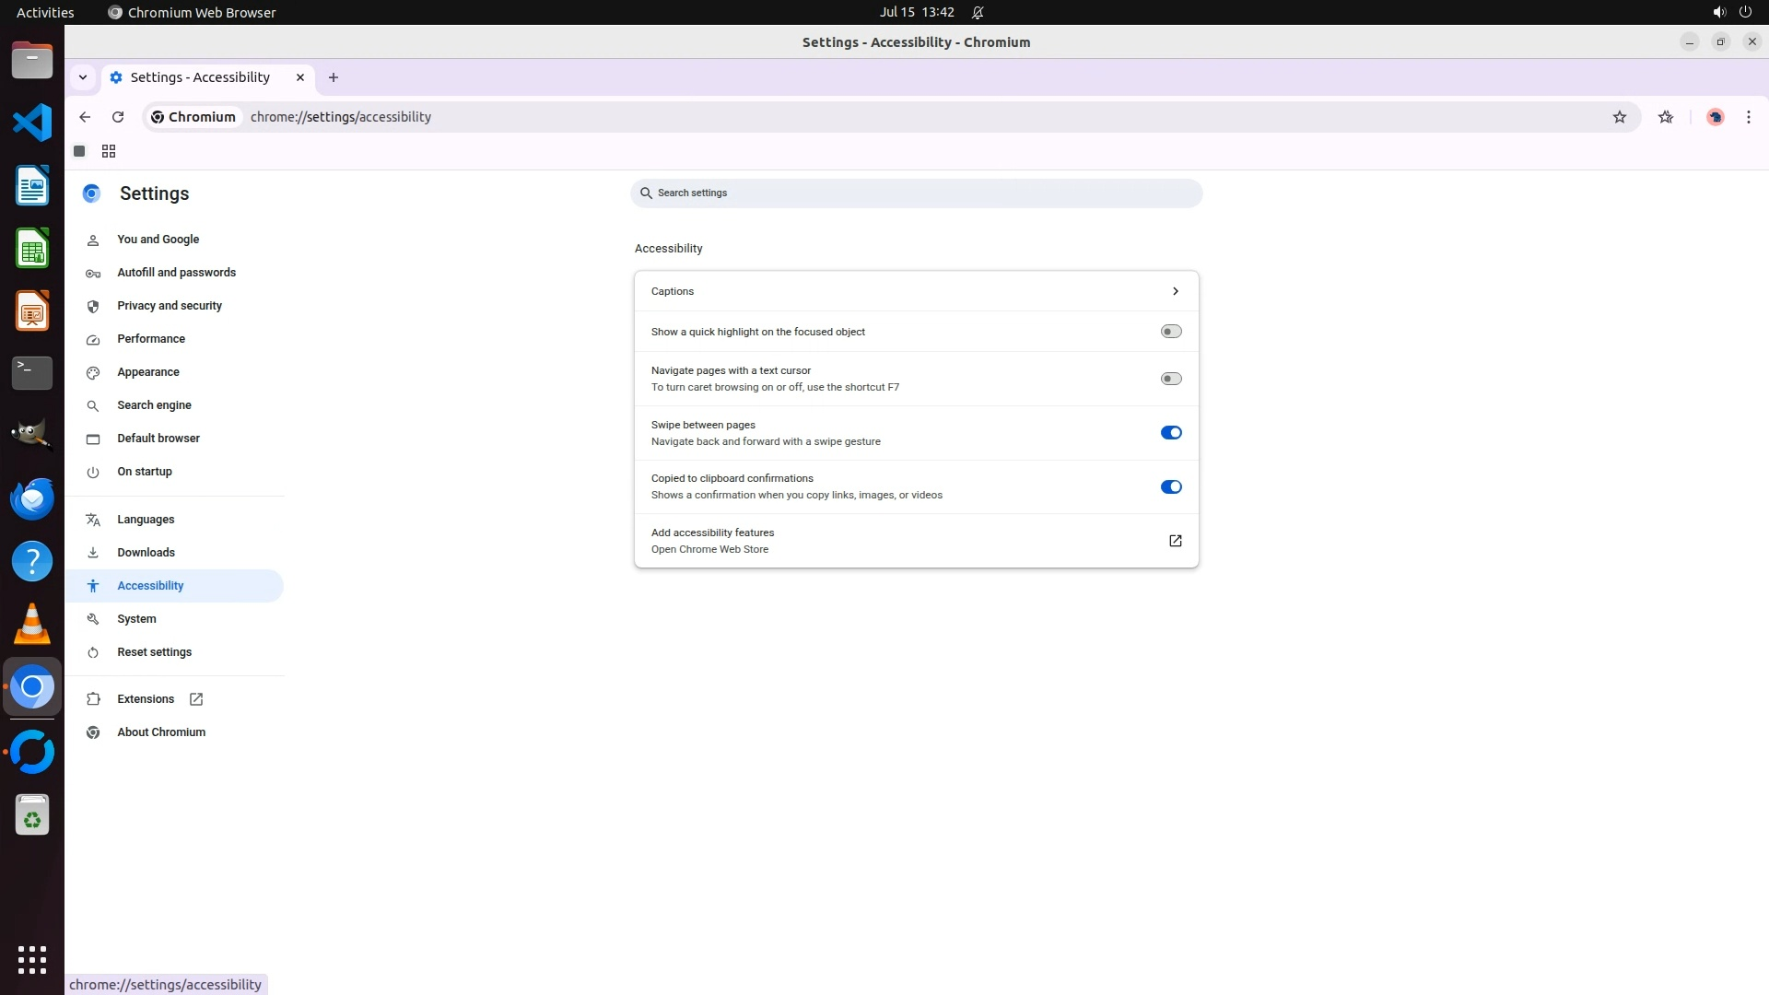Click the back navigation arrow
The height and width of the screenshot is (995, 1769).
tap(85, 117)
